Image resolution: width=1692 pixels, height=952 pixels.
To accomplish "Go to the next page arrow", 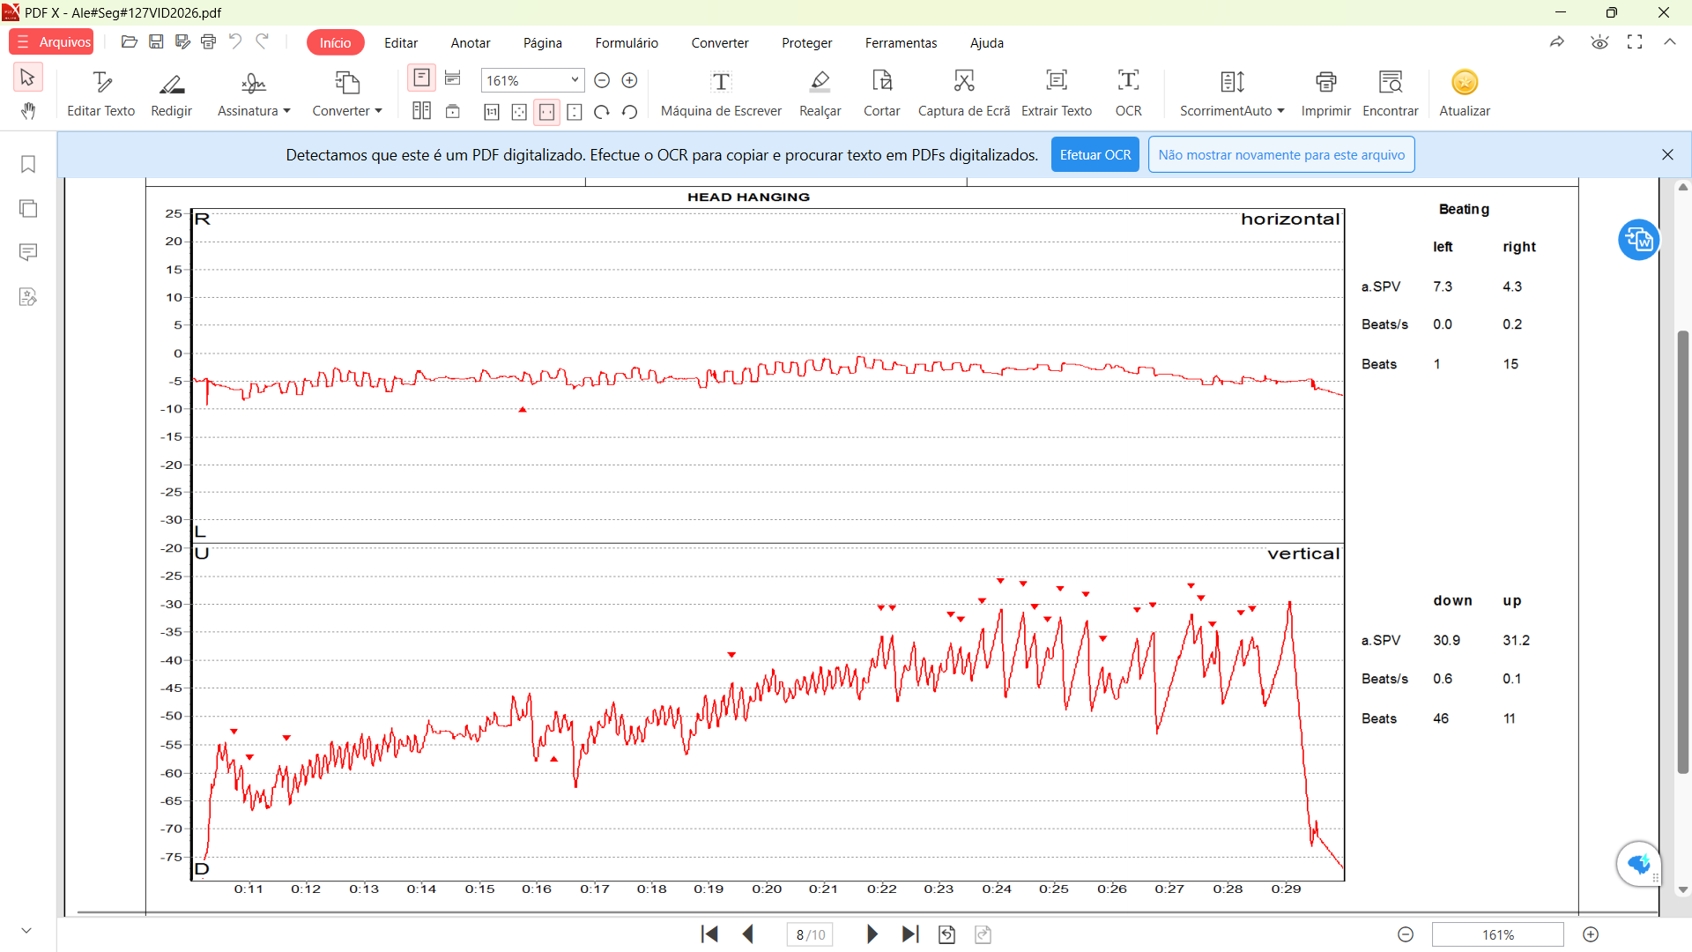I will [872, 934].
